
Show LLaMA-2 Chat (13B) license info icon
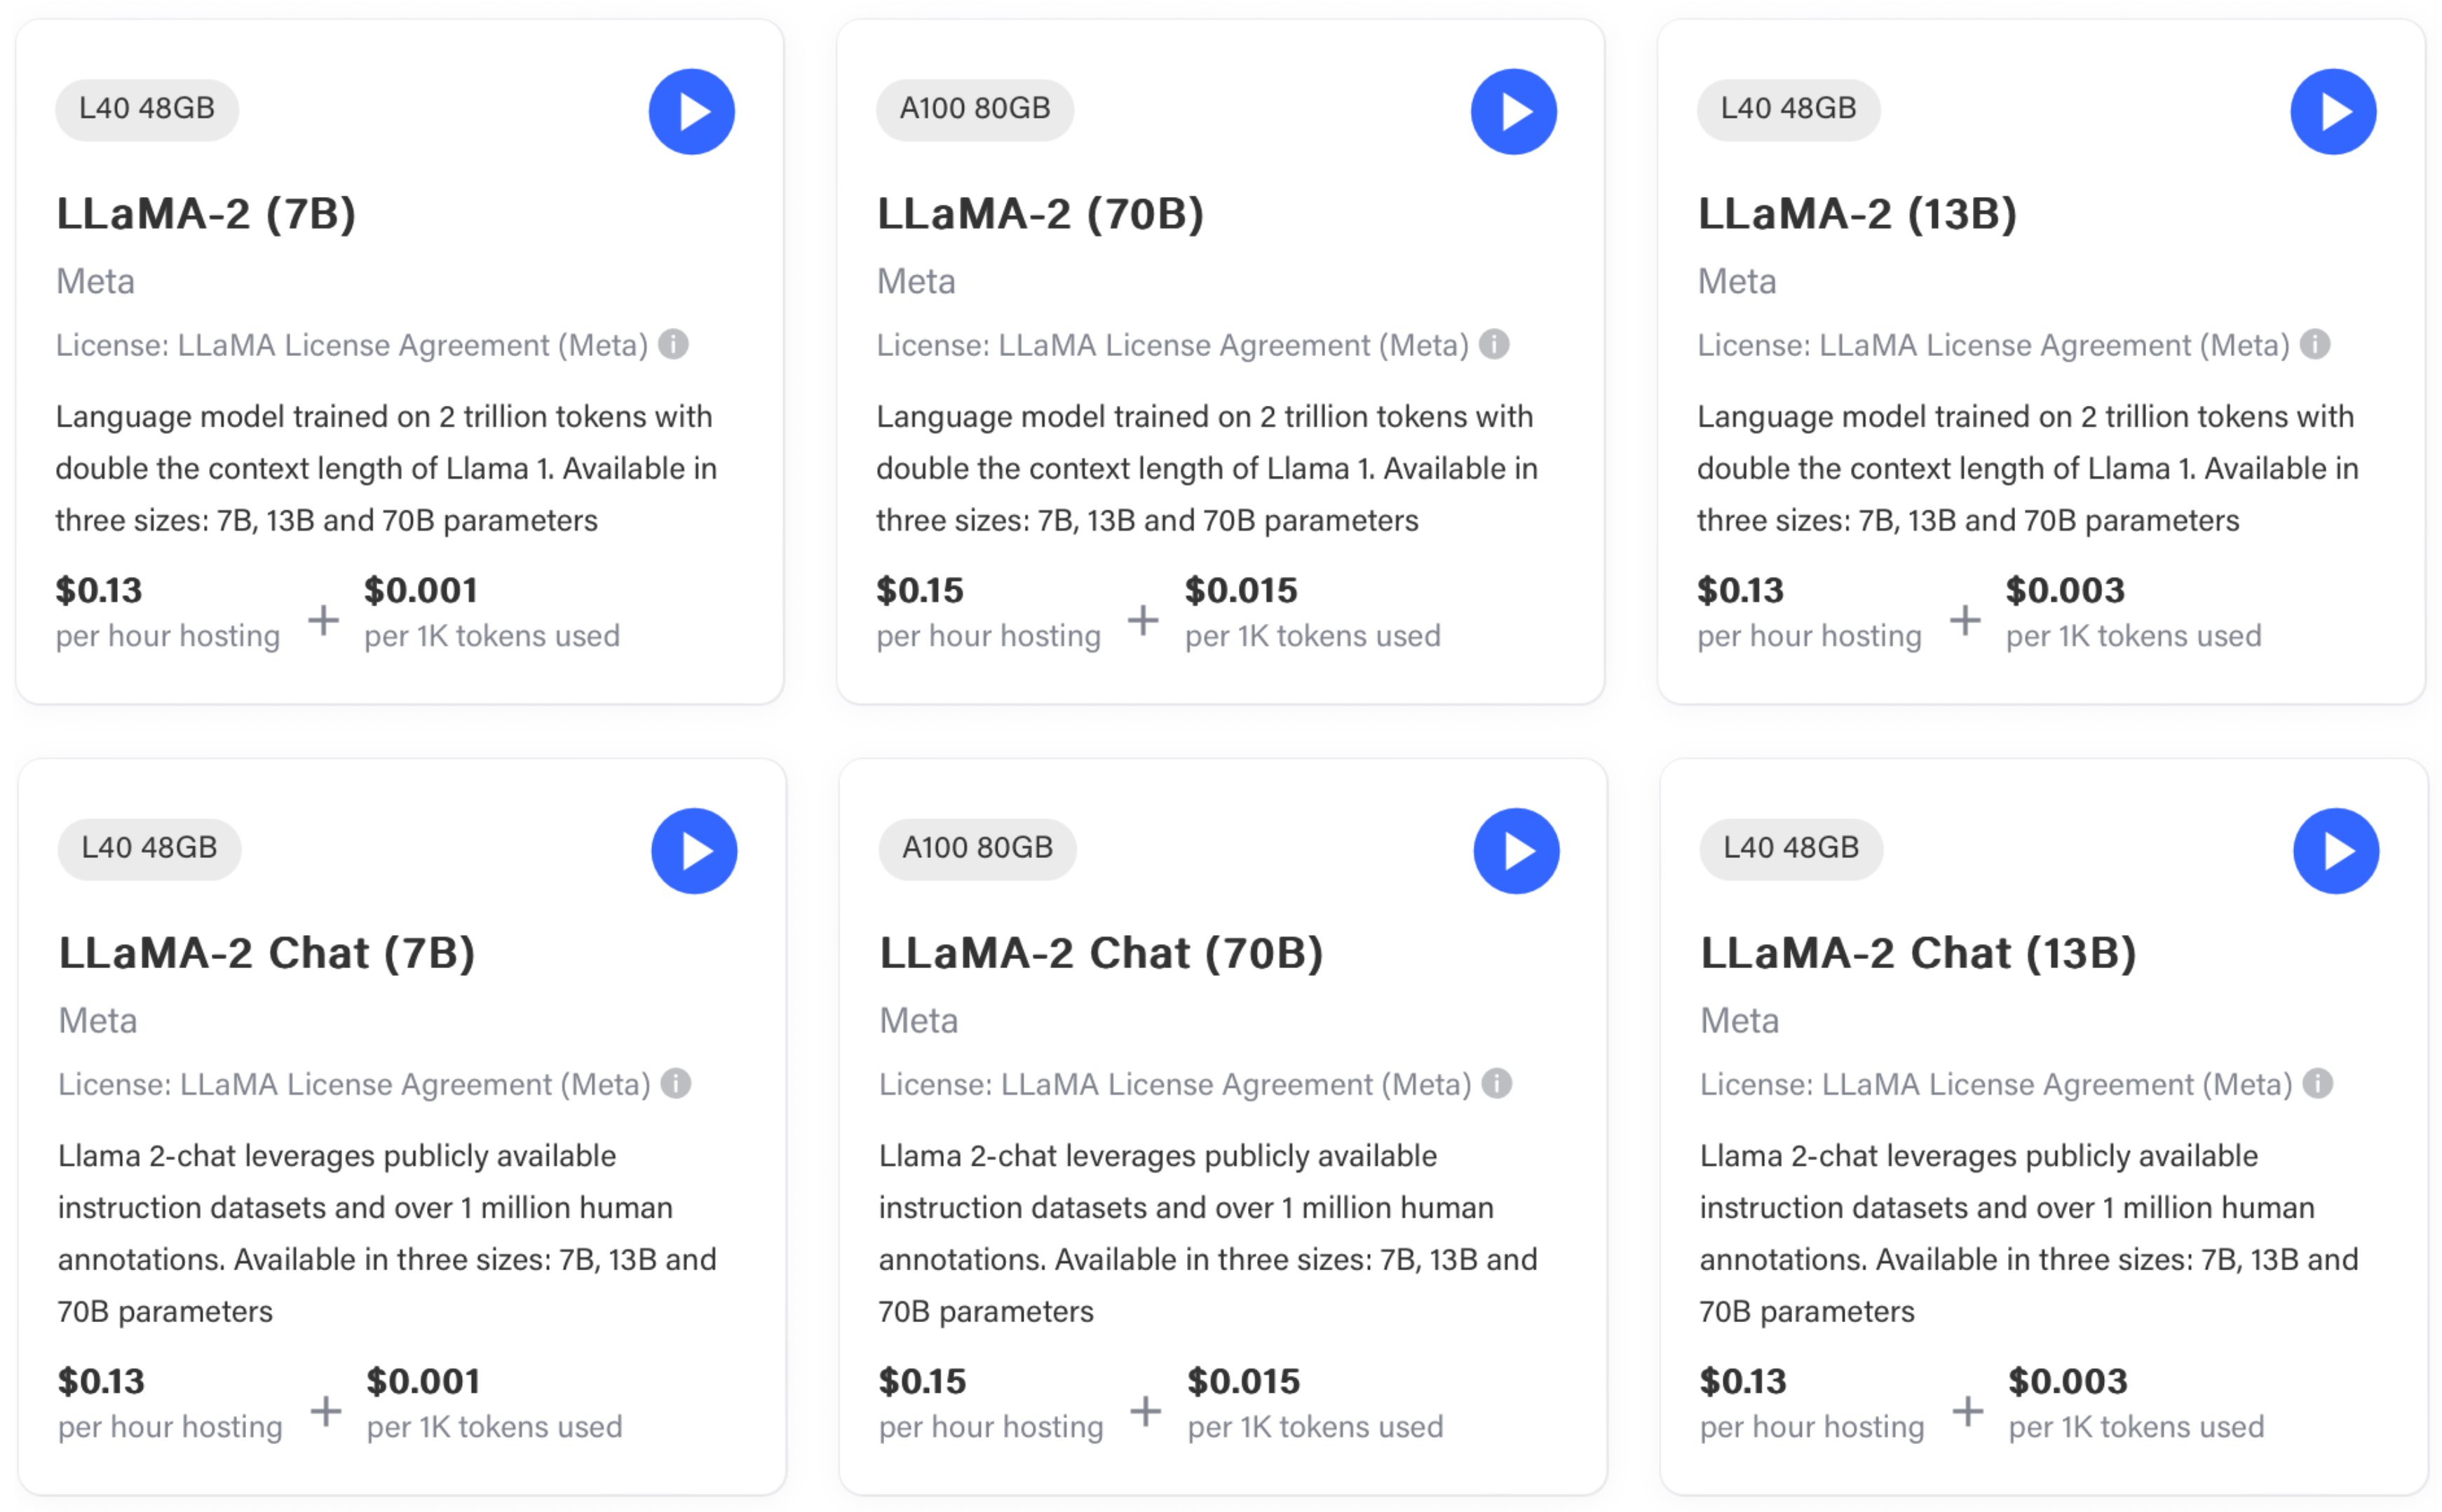(x=2318, y=1083)
